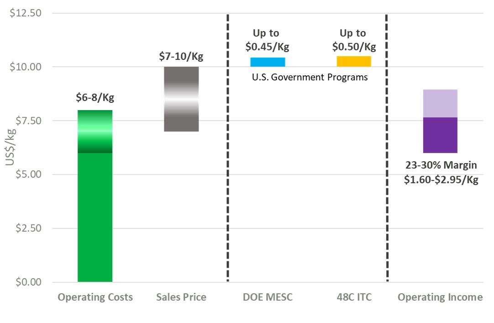494x323 pixels.
Task: Select the yellow 48C ITC bar
Action: click(x=354, y=61)
